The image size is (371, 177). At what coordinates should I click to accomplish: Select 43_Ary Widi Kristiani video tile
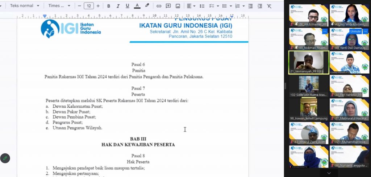coord(350,15)
